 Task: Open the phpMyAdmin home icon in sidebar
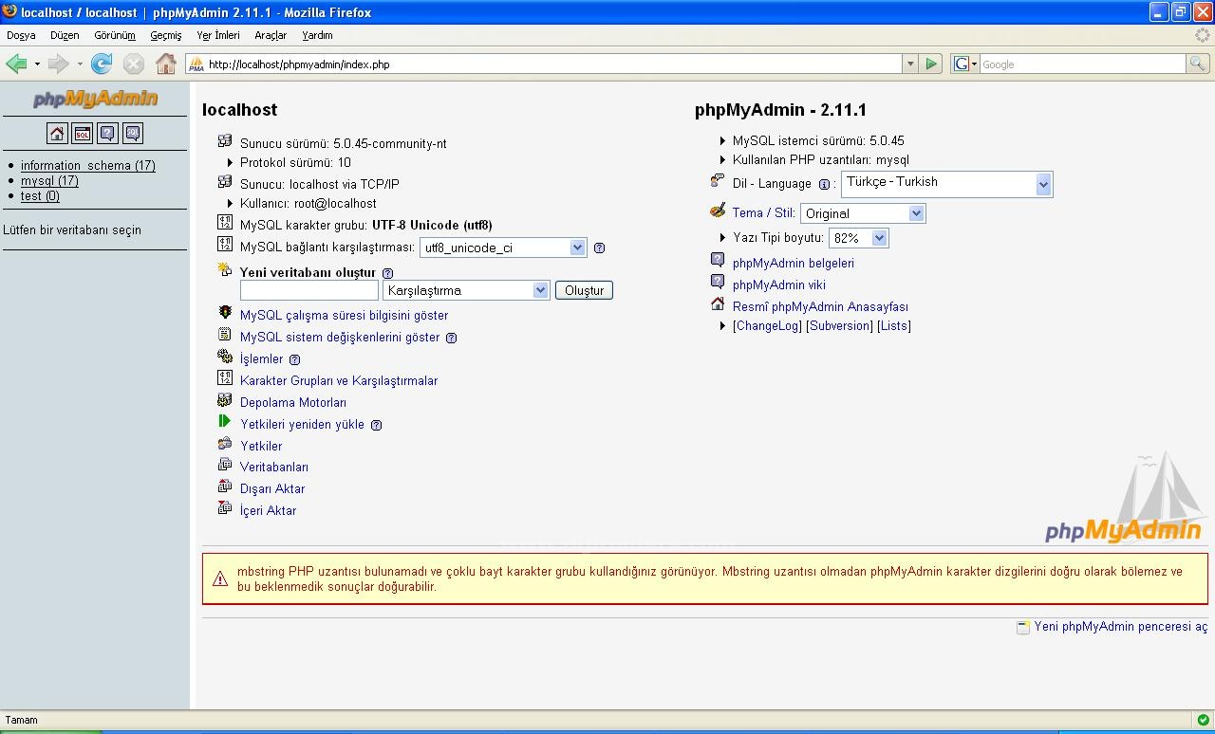pos(56,133)
